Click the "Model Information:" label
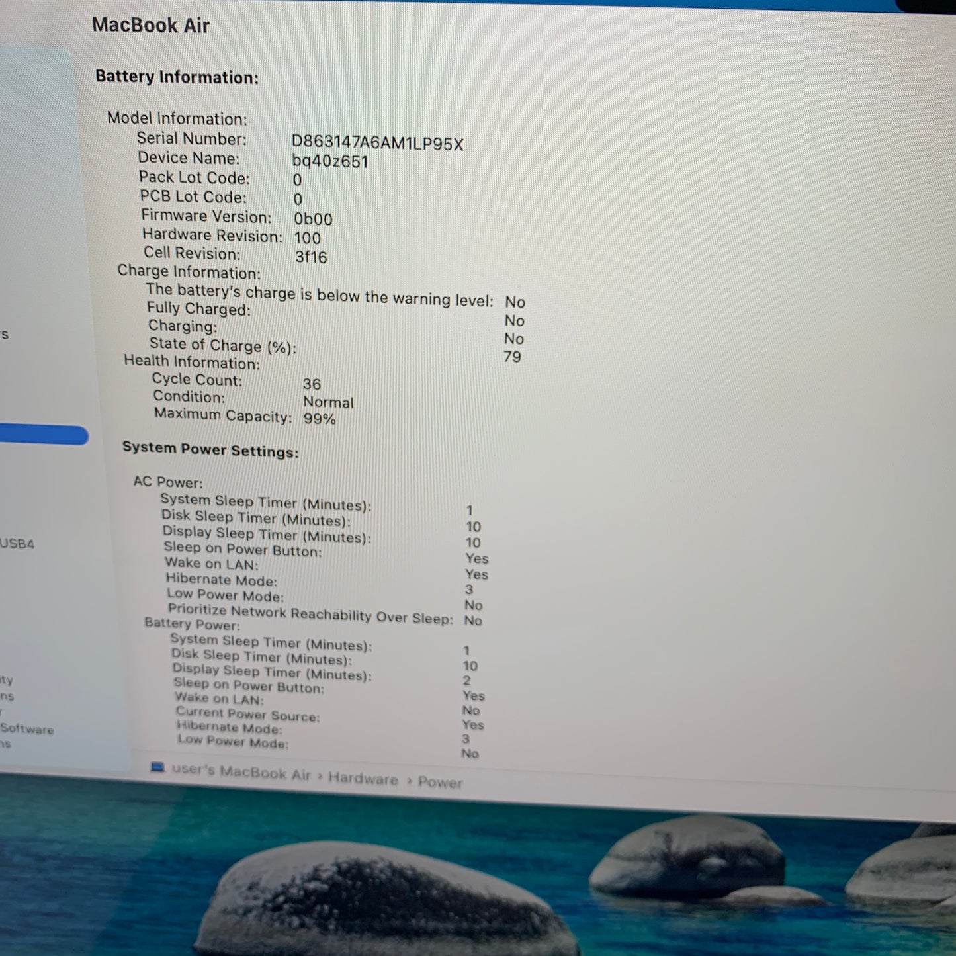 [177, 118]
